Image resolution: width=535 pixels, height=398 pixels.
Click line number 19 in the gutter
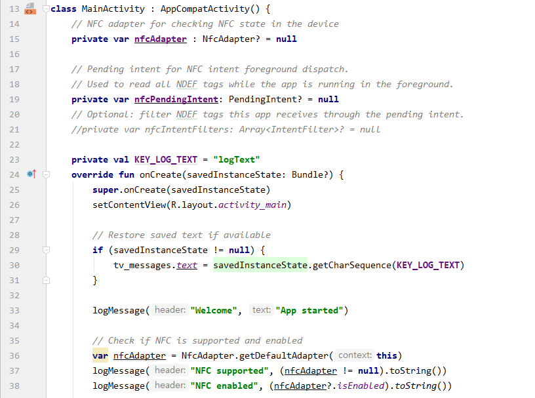(14, 99)
